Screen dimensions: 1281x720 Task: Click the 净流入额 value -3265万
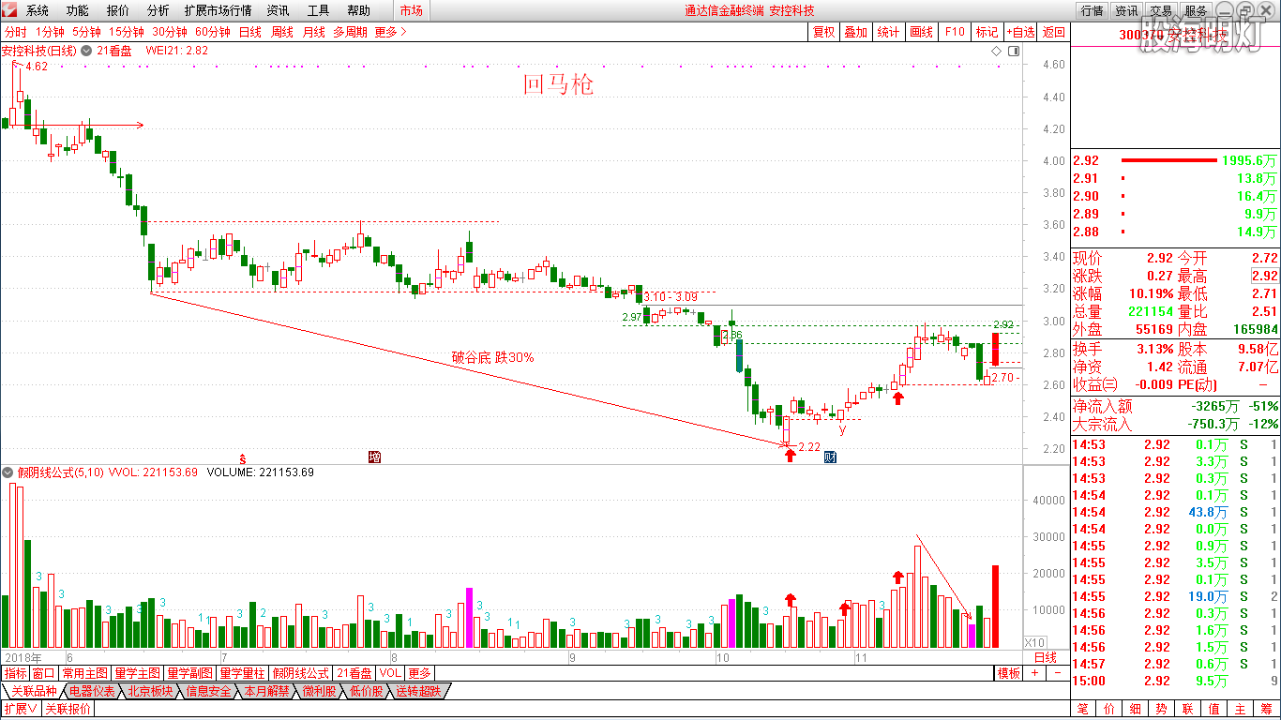pyautogui.click(x=1216, y=406)
